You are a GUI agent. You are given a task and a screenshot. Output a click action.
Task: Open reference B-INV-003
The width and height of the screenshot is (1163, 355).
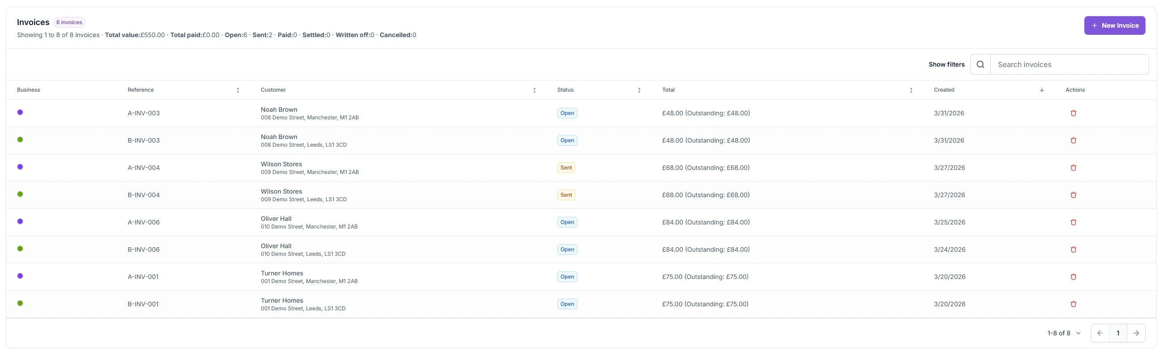click(x=144, y=140)
